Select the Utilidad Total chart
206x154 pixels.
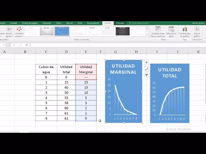coord(170,93)
